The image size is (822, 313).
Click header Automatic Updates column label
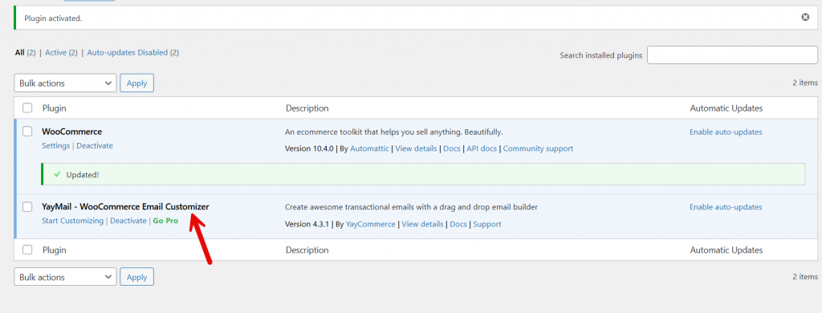pos(726,108)
